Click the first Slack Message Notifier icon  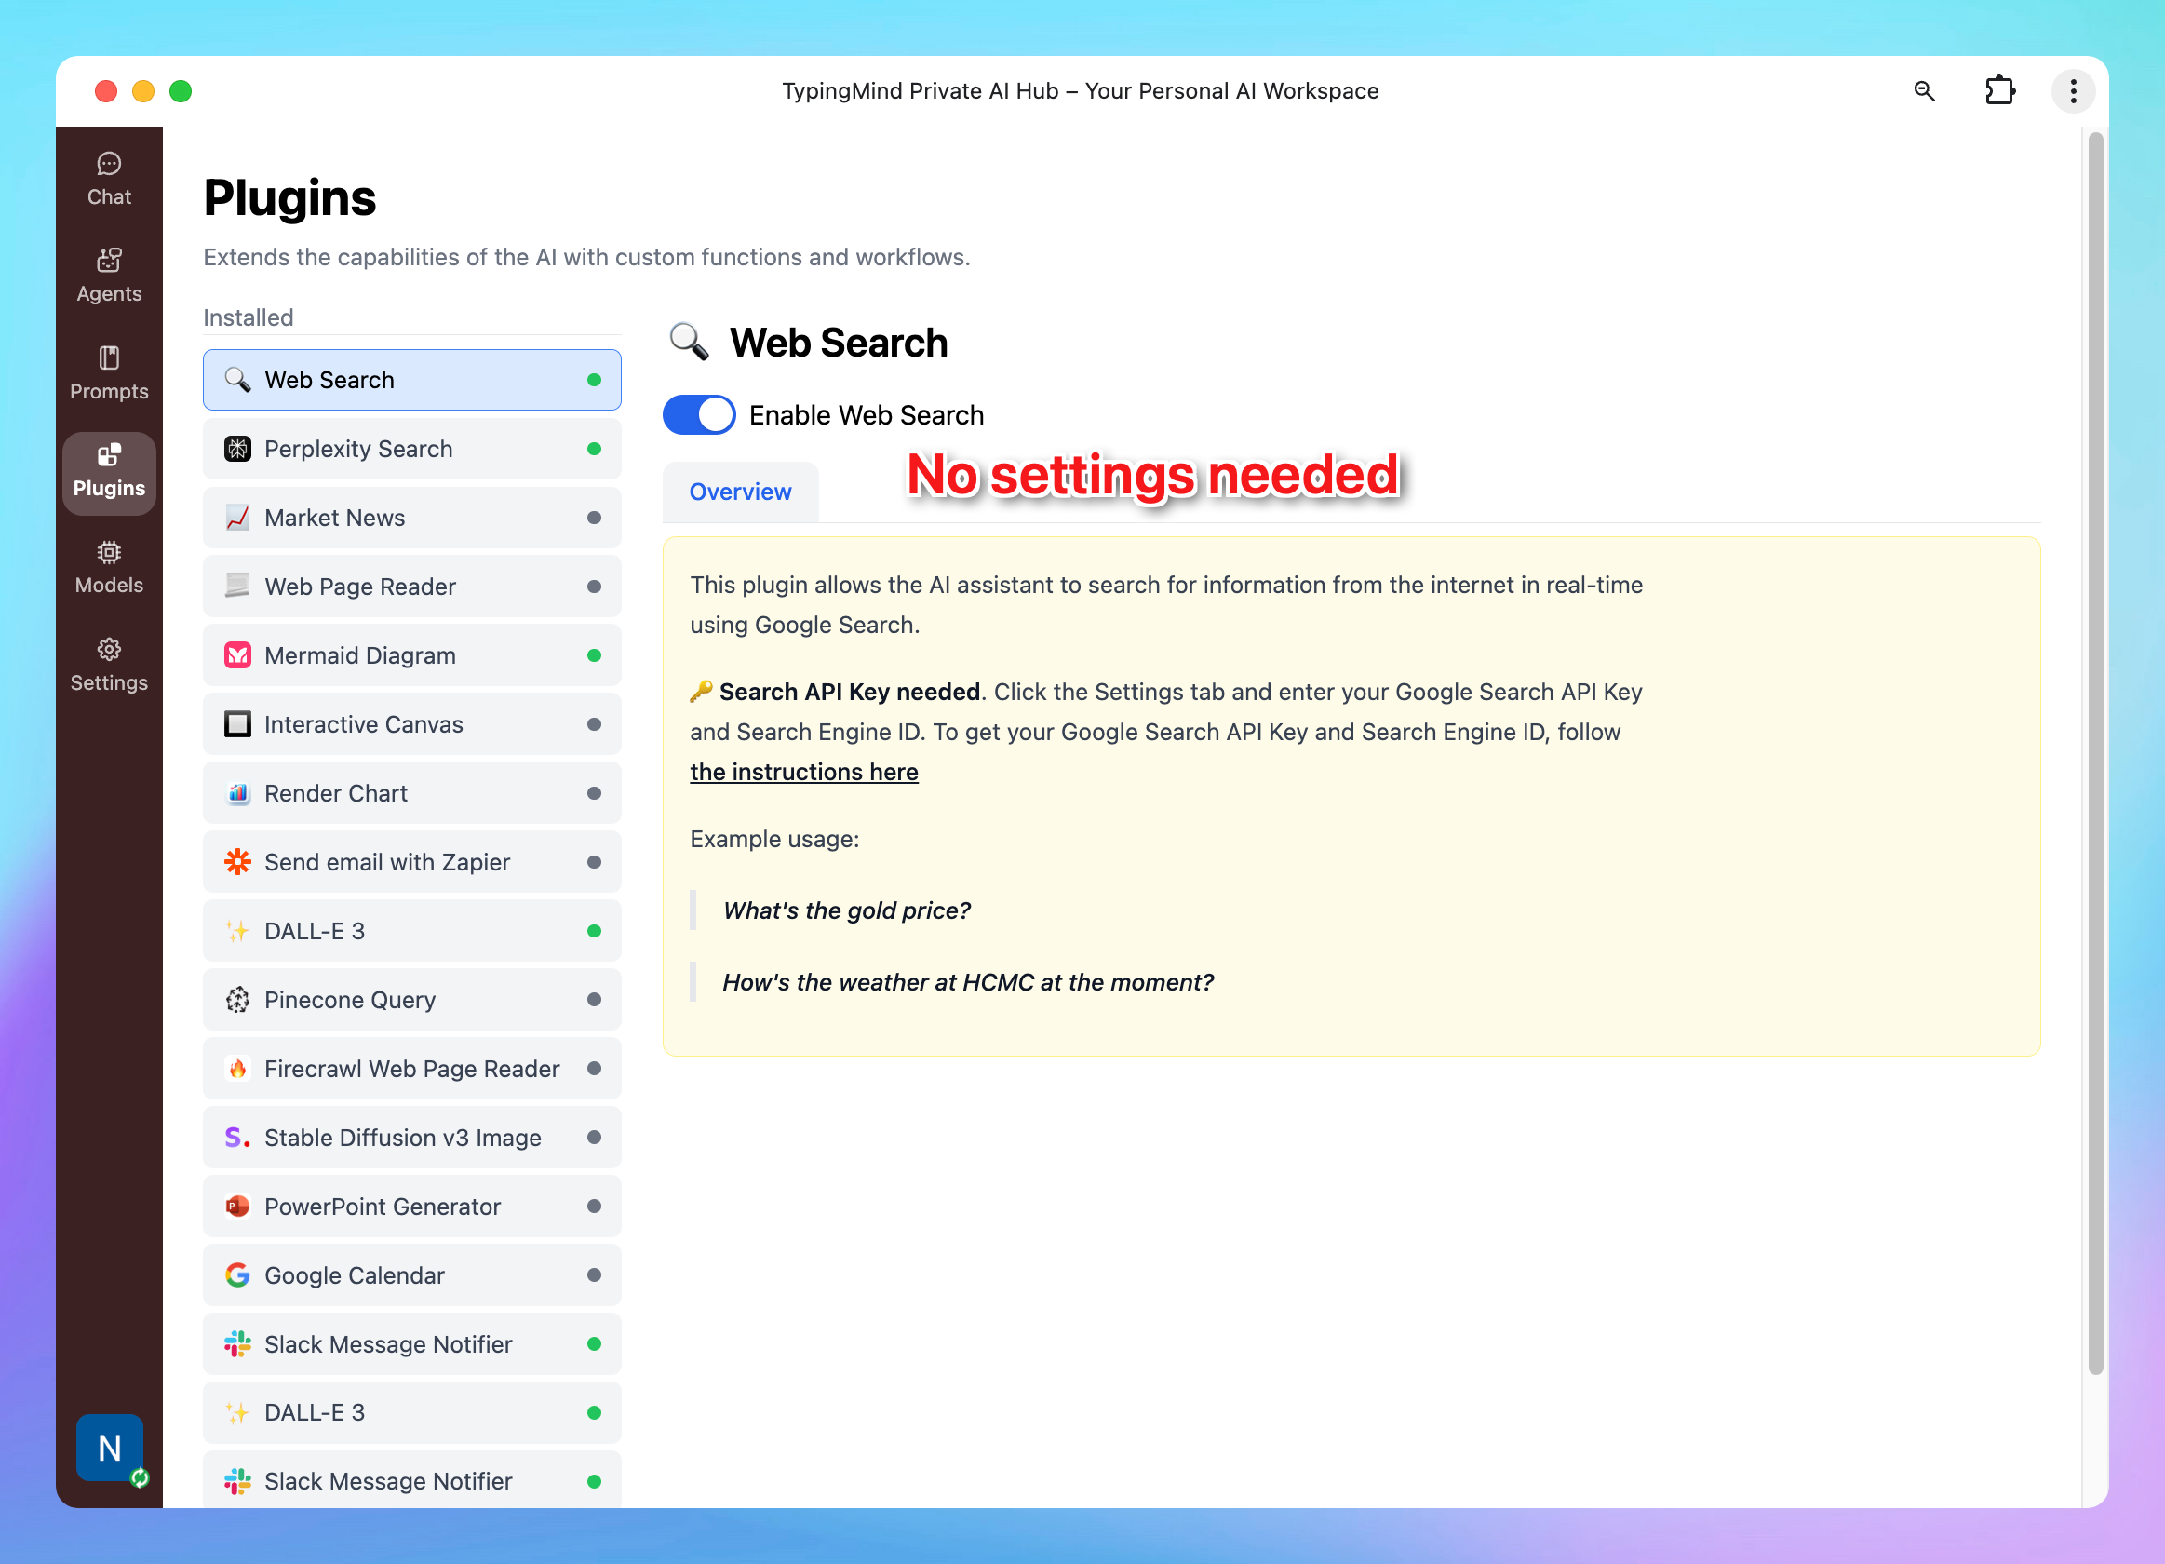[237, 1343]
